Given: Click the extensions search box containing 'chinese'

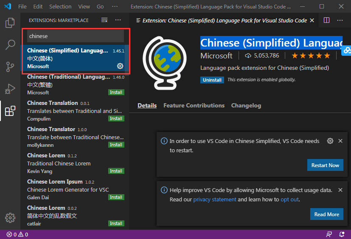Looking at the screenshot, I should [76, 36].
